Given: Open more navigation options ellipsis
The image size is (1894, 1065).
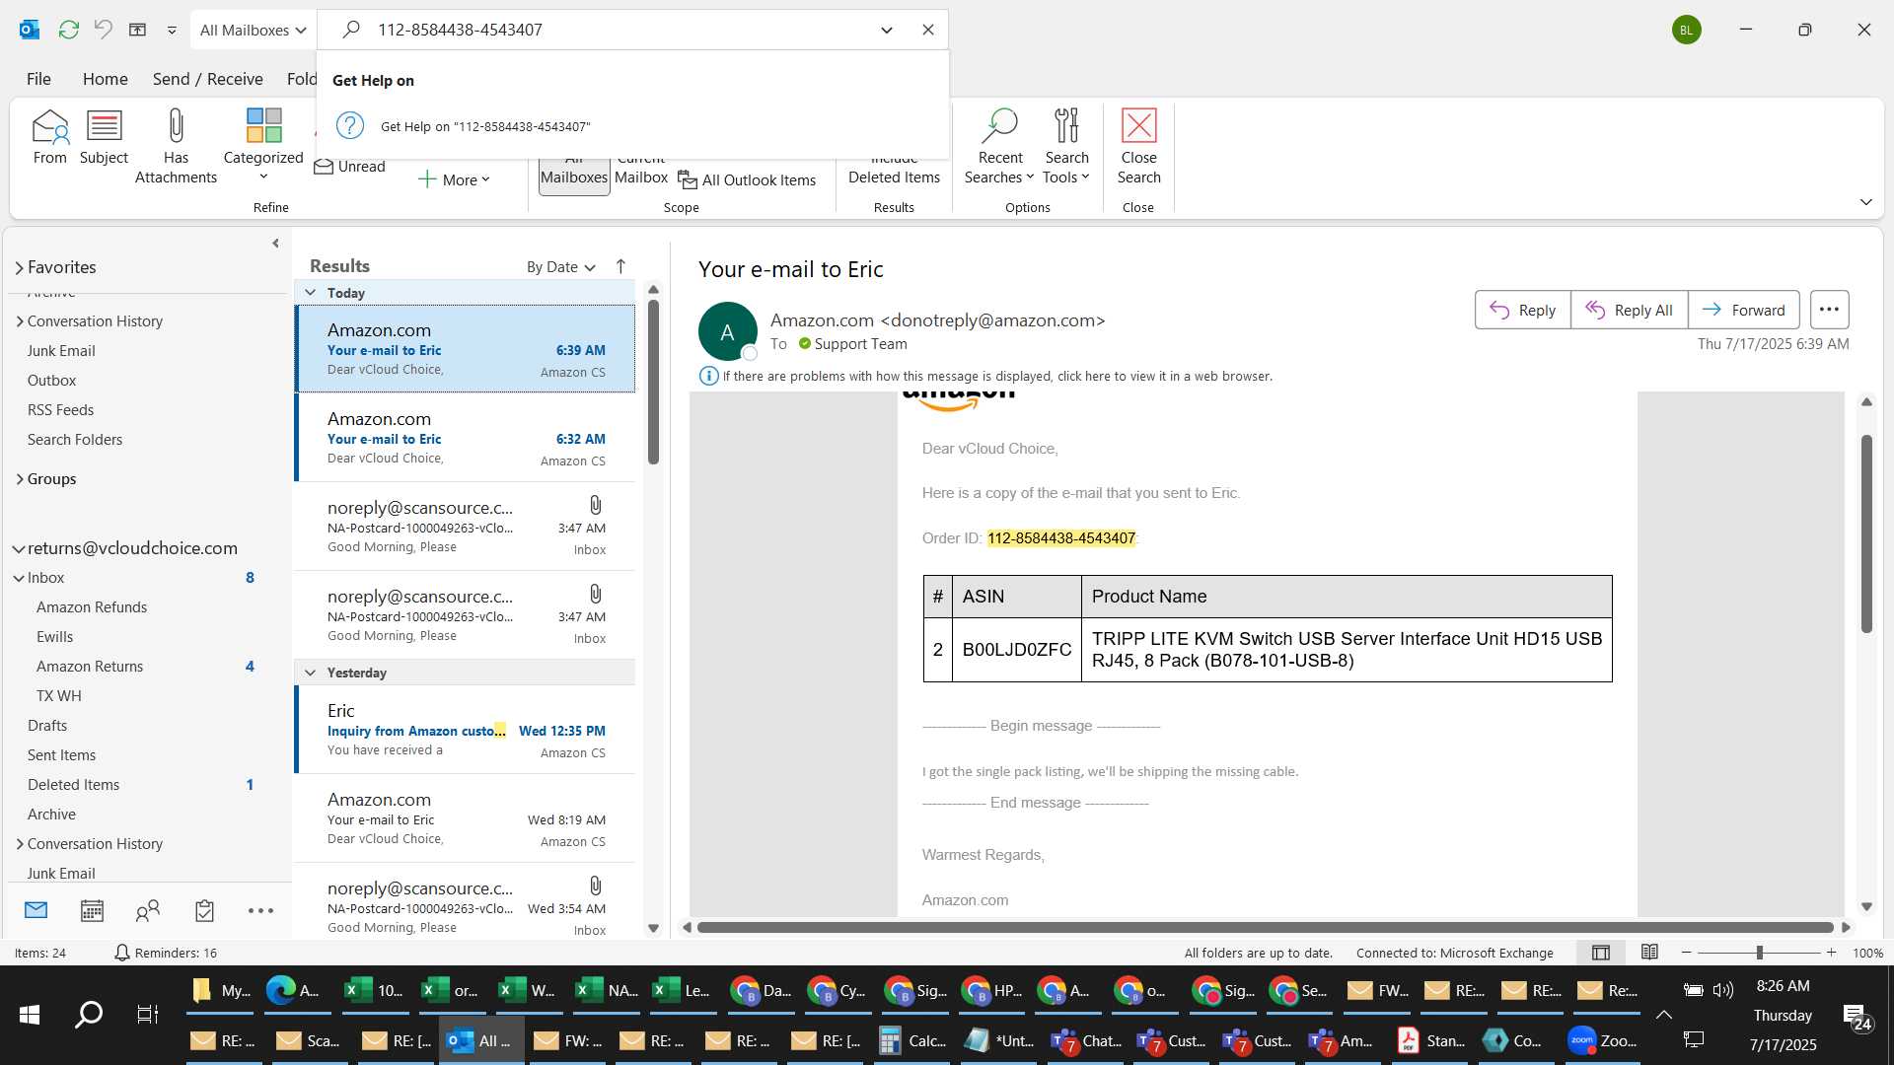Looking at the screenshot, I should 260,910.
